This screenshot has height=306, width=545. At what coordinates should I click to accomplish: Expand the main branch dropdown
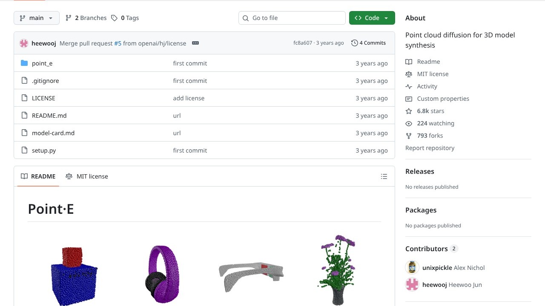click(37, 18)
